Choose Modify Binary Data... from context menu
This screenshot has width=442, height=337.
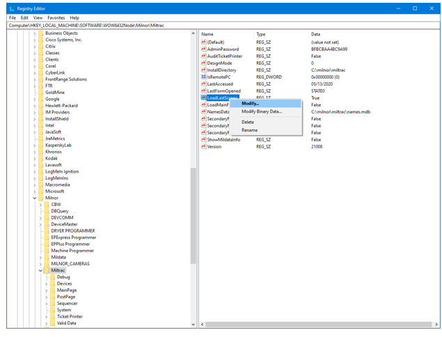[x=262, y=111]
